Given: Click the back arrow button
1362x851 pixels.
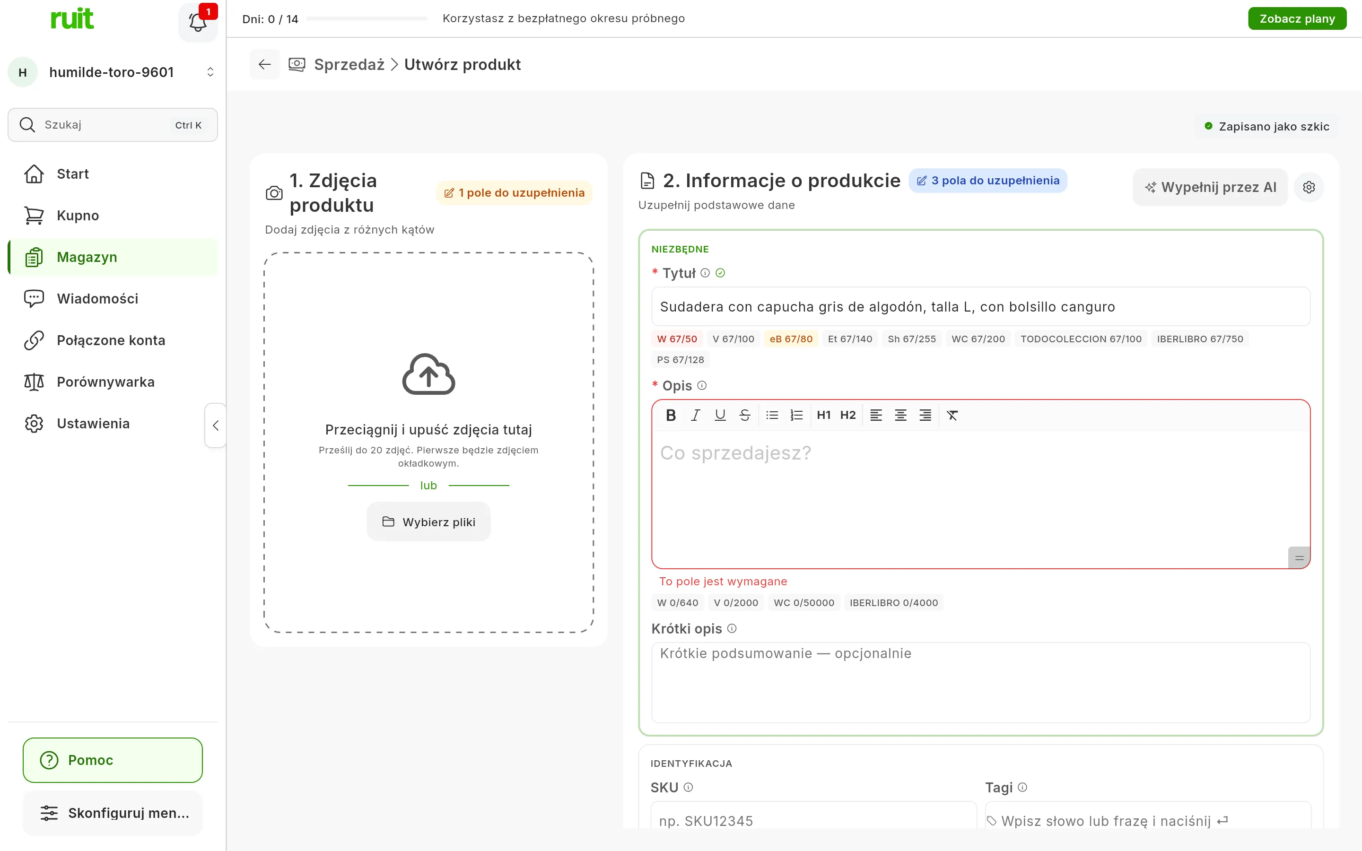Looking at the screenshot, I should click(264, 65).
